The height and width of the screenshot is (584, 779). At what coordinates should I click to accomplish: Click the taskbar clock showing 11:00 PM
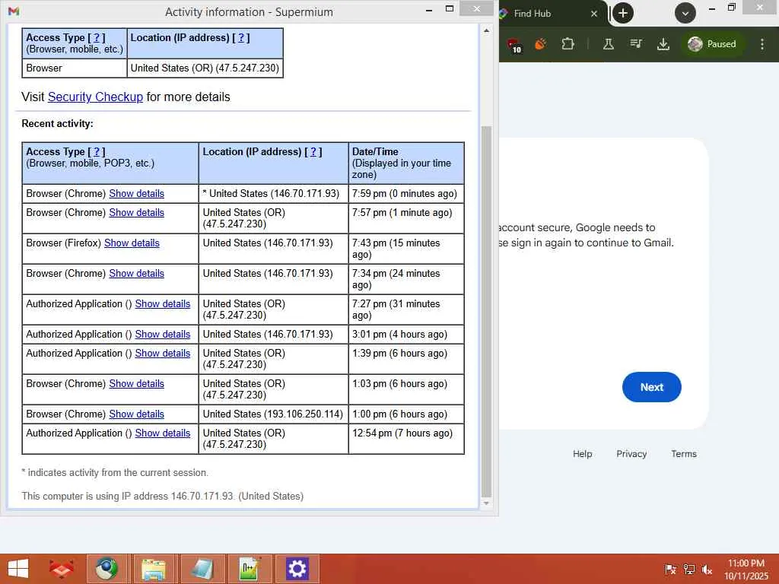(x=746, y=569)
